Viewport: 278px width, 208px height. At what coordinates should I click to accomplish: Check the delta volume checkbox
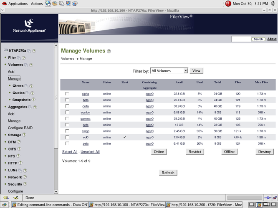point(67,106)
